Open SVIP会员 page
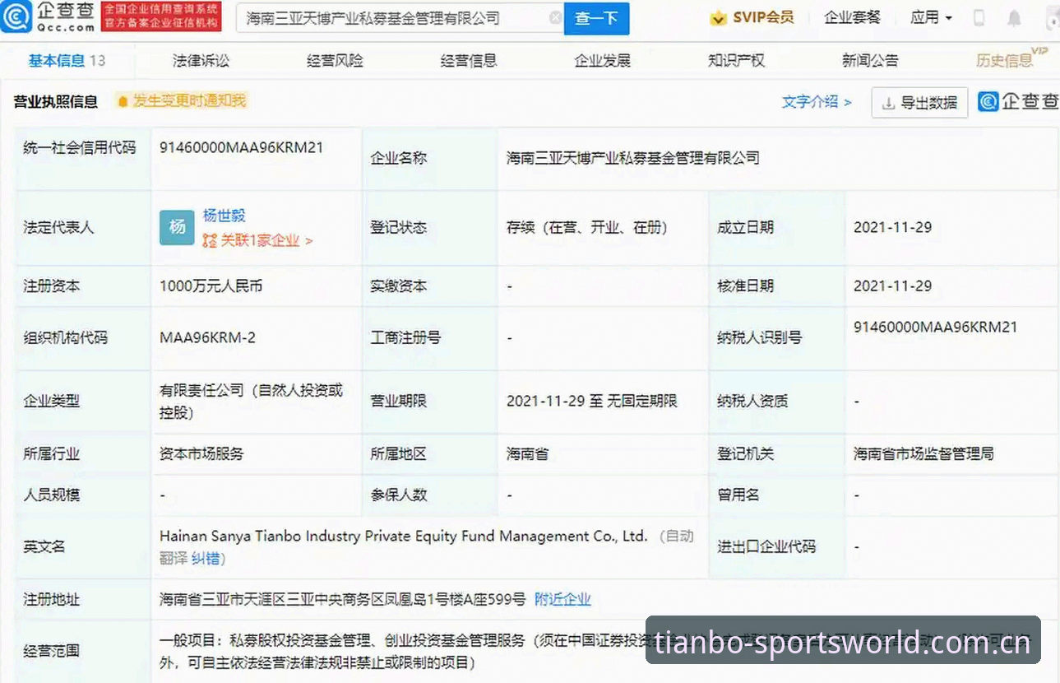 click(x=763, y=17)
